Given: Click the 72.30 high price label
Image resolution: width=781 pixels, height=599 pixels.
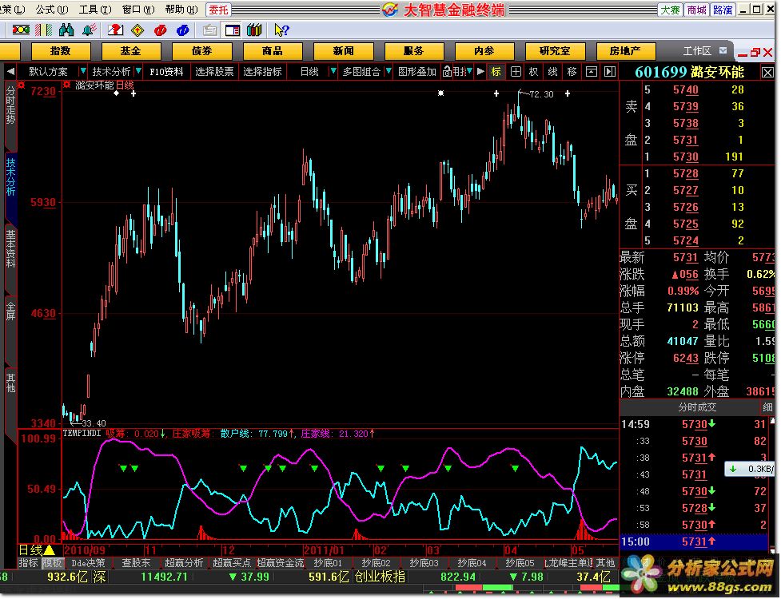Looking at the screenshot, I should point(541,94).
